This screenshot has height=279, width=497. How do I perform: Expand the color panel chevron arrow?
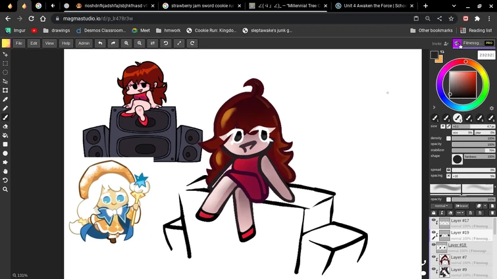434,107
